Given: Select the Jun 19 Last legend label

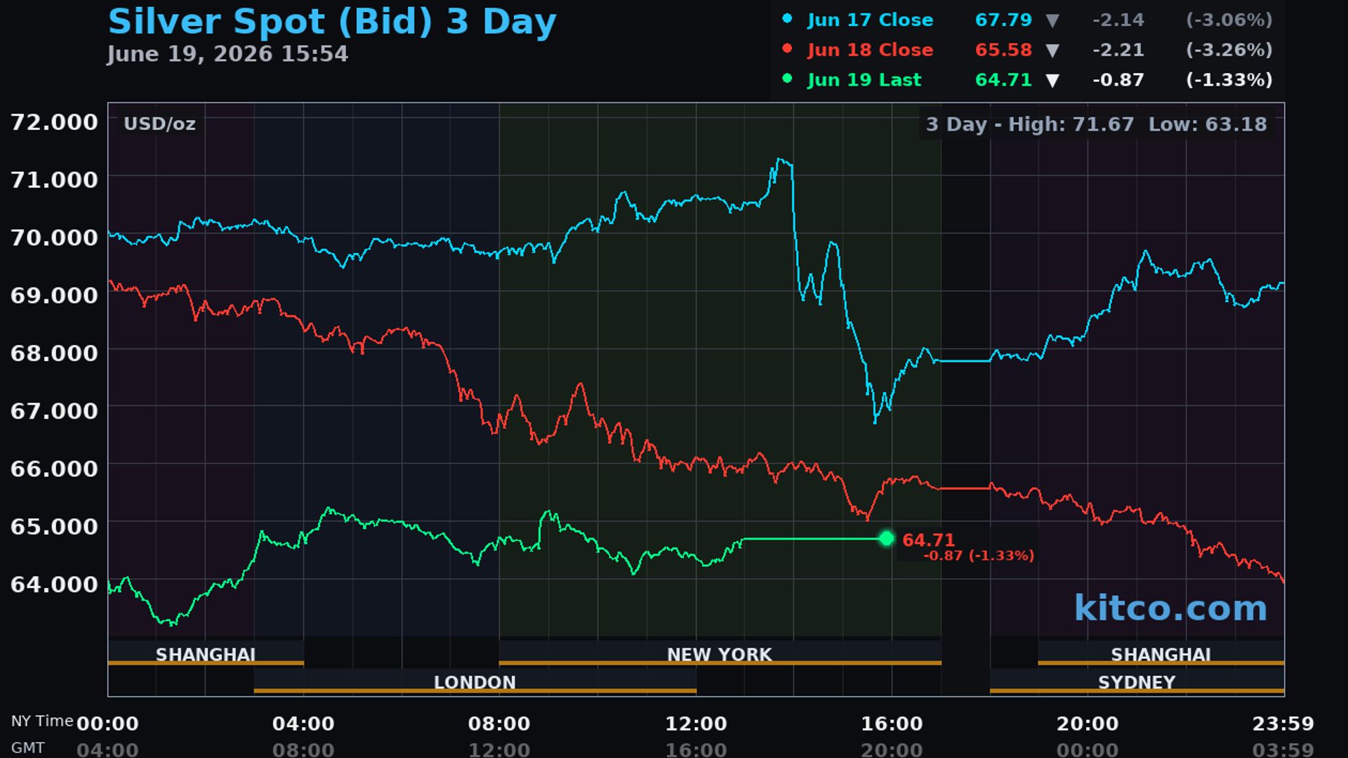Looking at the screenshot, I should 864,80.
